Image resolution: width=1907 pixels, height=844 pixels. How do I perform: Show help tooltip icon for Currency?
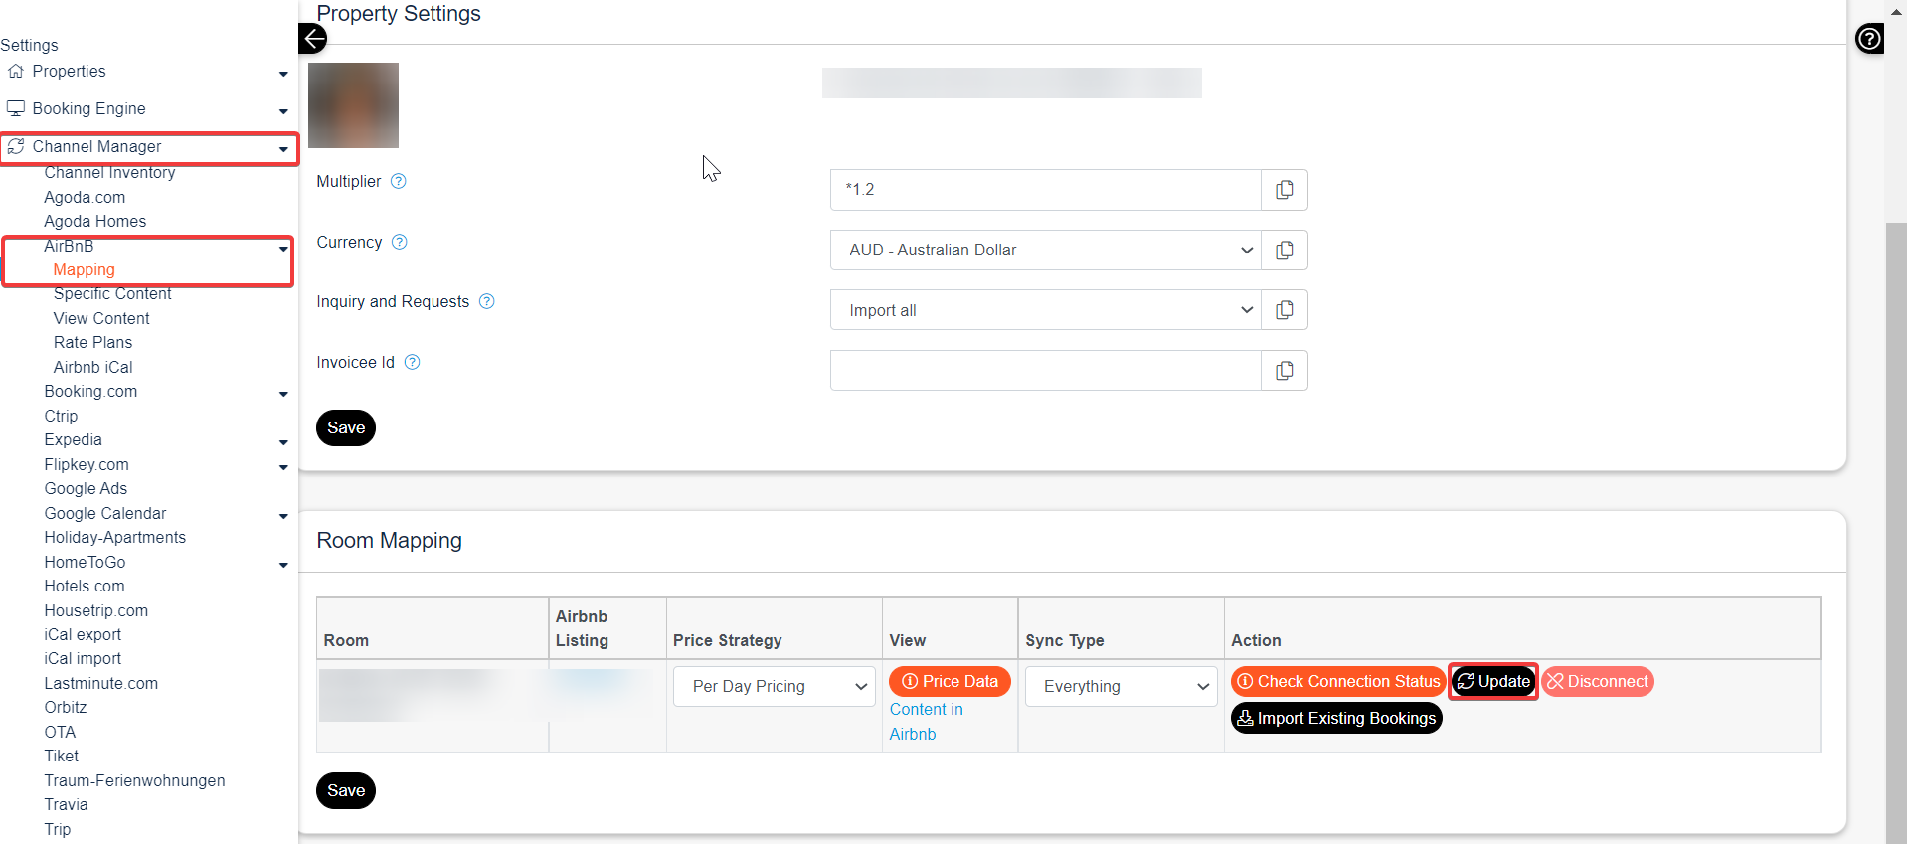pos(400,242)
